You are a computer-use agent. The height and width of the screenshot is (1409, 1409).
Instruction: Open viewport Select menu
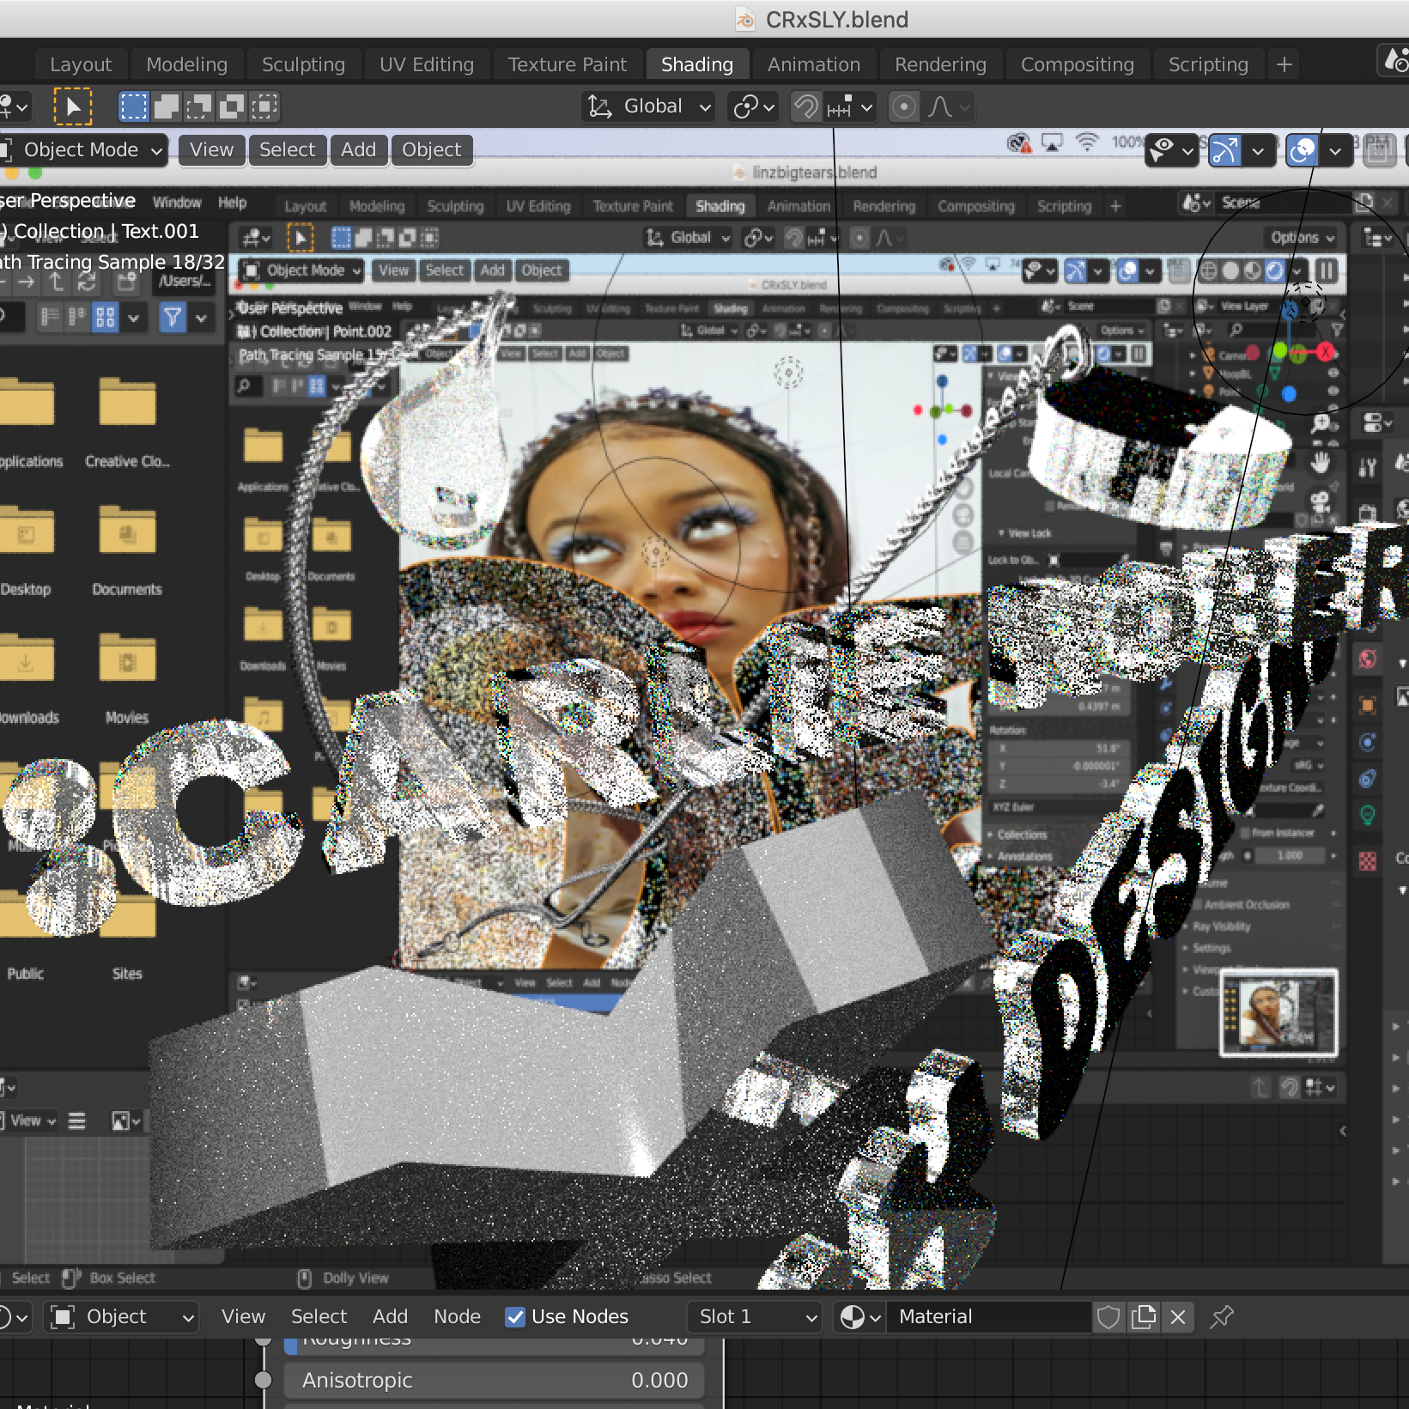288,150
